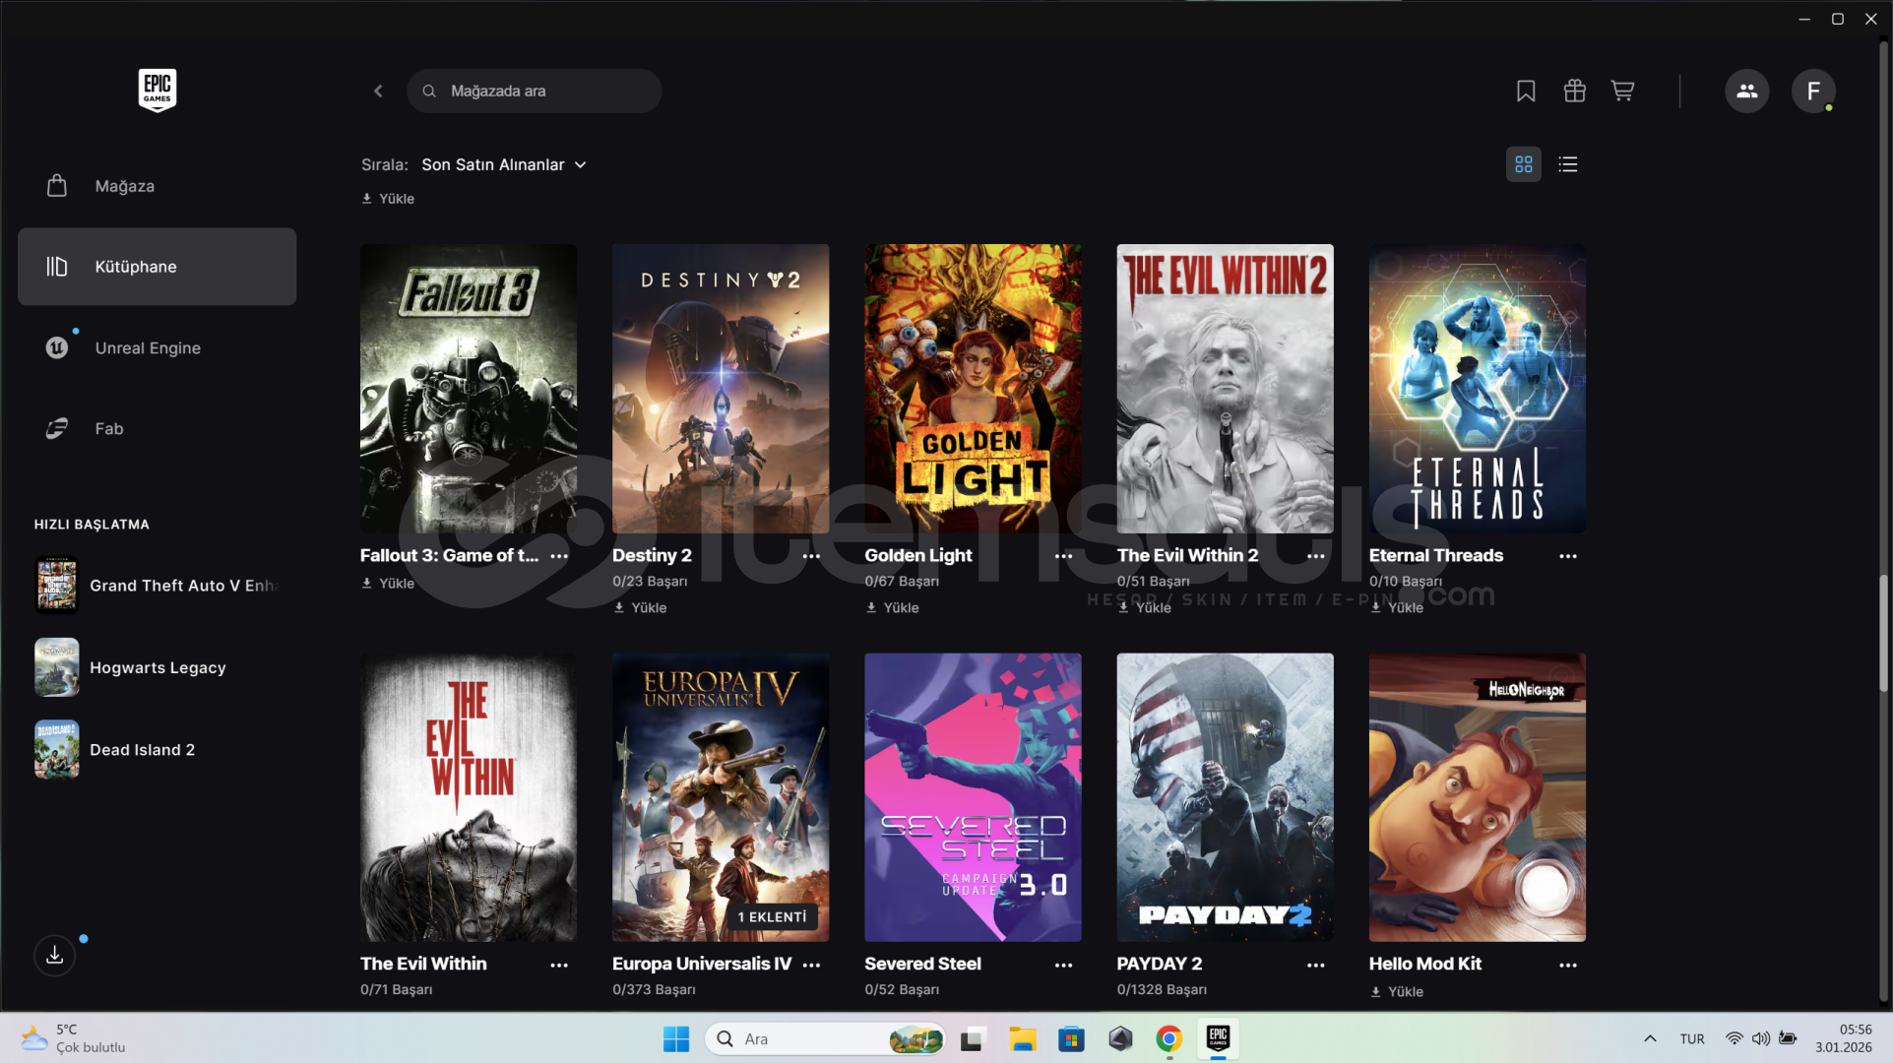Image resolution: width=1893 pixels, height=1063 pixels.
Task: Open Fallout 3 options menu
Action: 559,556
